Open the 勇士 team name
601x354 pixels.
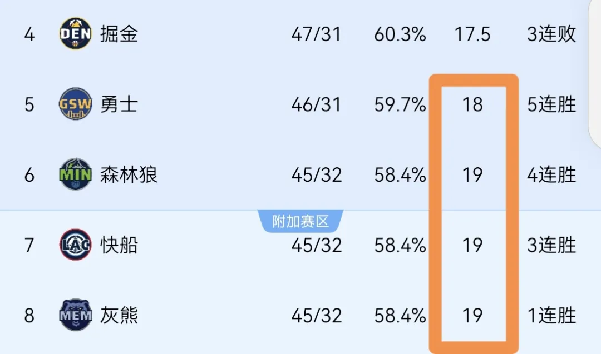point(119,104)
